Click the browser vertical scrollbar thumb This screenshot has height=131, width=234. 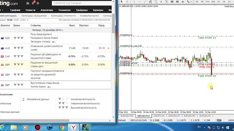pos(113,23)
